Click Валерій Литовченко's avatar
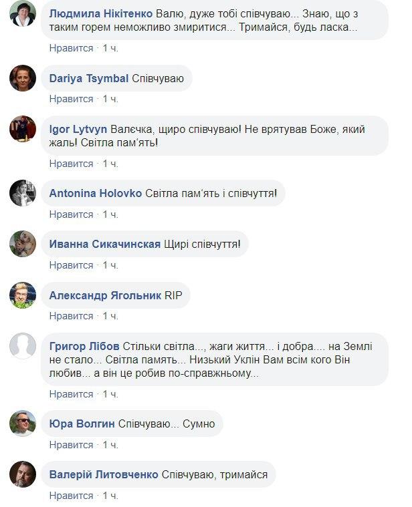Image resolution: width=412 pixels, height=507 pixels. (23, 474)
